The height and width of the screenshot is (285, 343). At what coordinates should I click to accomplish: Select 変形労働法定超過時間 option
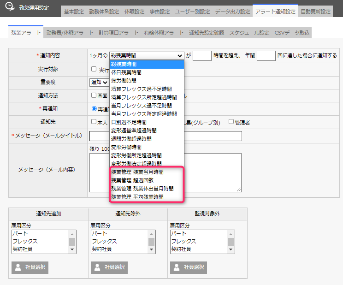tap(147, 164)
